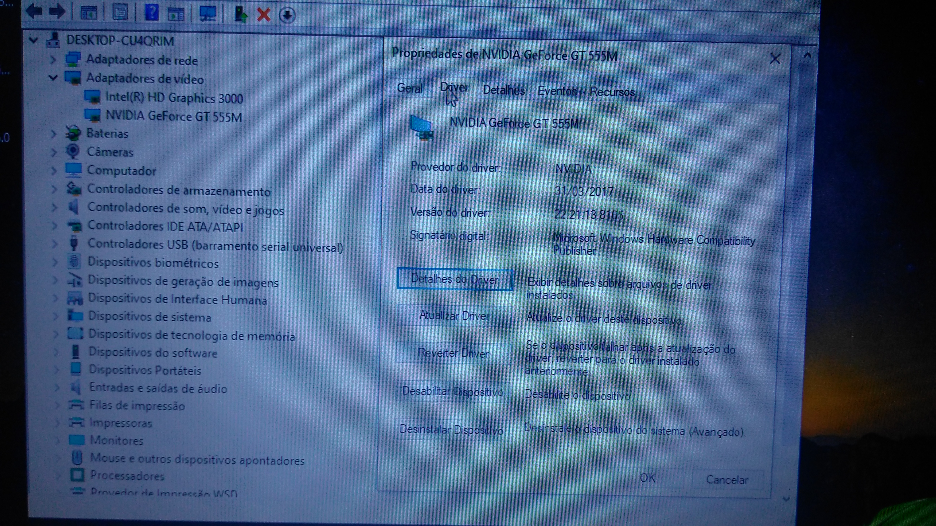Viewport: 936px width, 526px height.
Task: Click the Atualizar Driver button
Action: coord(454,316)
